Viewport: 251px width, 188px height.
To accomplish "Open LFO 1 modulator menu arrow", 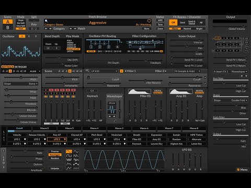I will [x=25, y=139].
